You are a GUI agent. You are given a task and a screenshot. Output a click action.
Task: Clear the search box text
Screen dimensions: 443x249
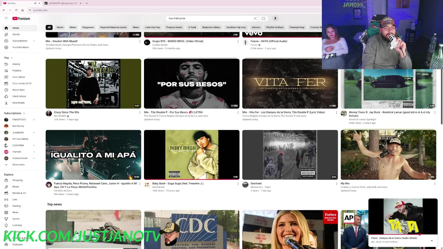(x=255, y=18)
